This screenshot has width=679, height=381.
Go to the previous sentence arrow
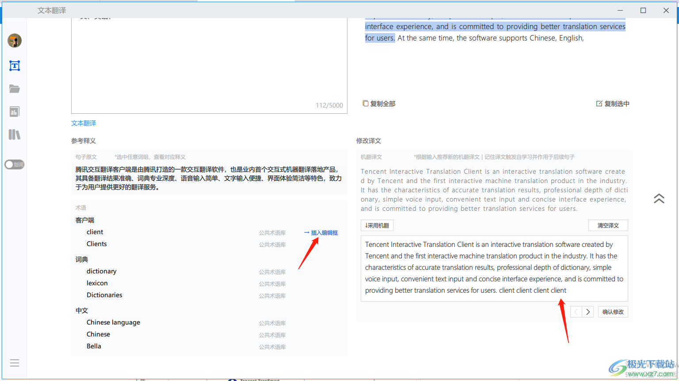point(576,312)
